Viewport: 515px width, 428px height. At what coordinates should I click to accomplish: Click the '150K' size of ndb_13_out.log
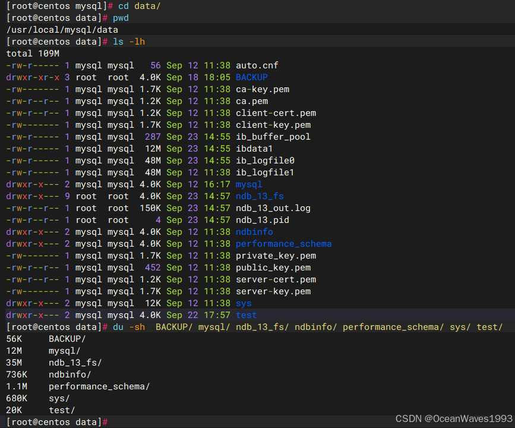150,208
